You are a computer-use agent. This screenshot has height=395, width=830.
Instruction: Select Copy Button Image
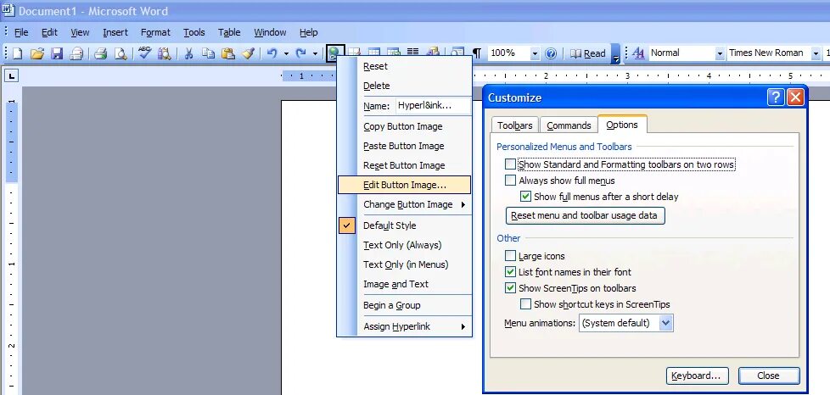405,126
